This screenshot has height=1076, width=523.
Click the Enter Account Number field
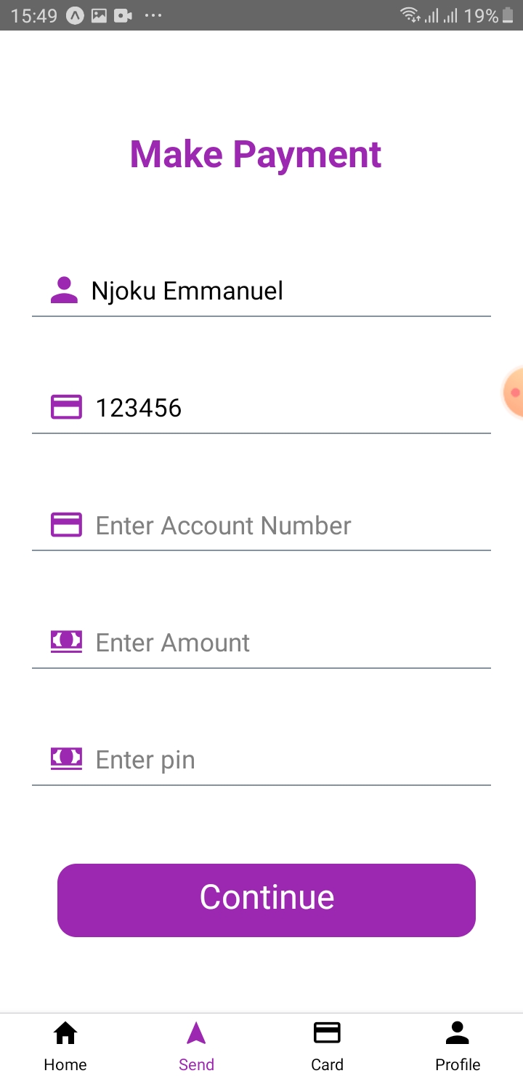(283, 526)
